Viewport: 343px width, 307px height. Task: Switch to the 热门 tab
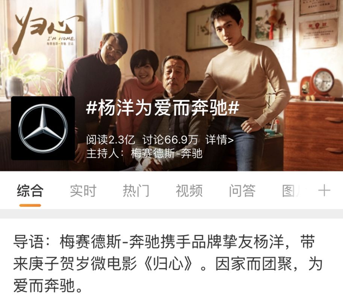click(x=136, y=191)
